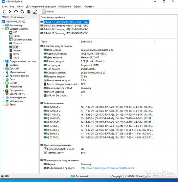Open the samsung.com semiconductor dram link

pyautogui.click(x=107, y=168)
